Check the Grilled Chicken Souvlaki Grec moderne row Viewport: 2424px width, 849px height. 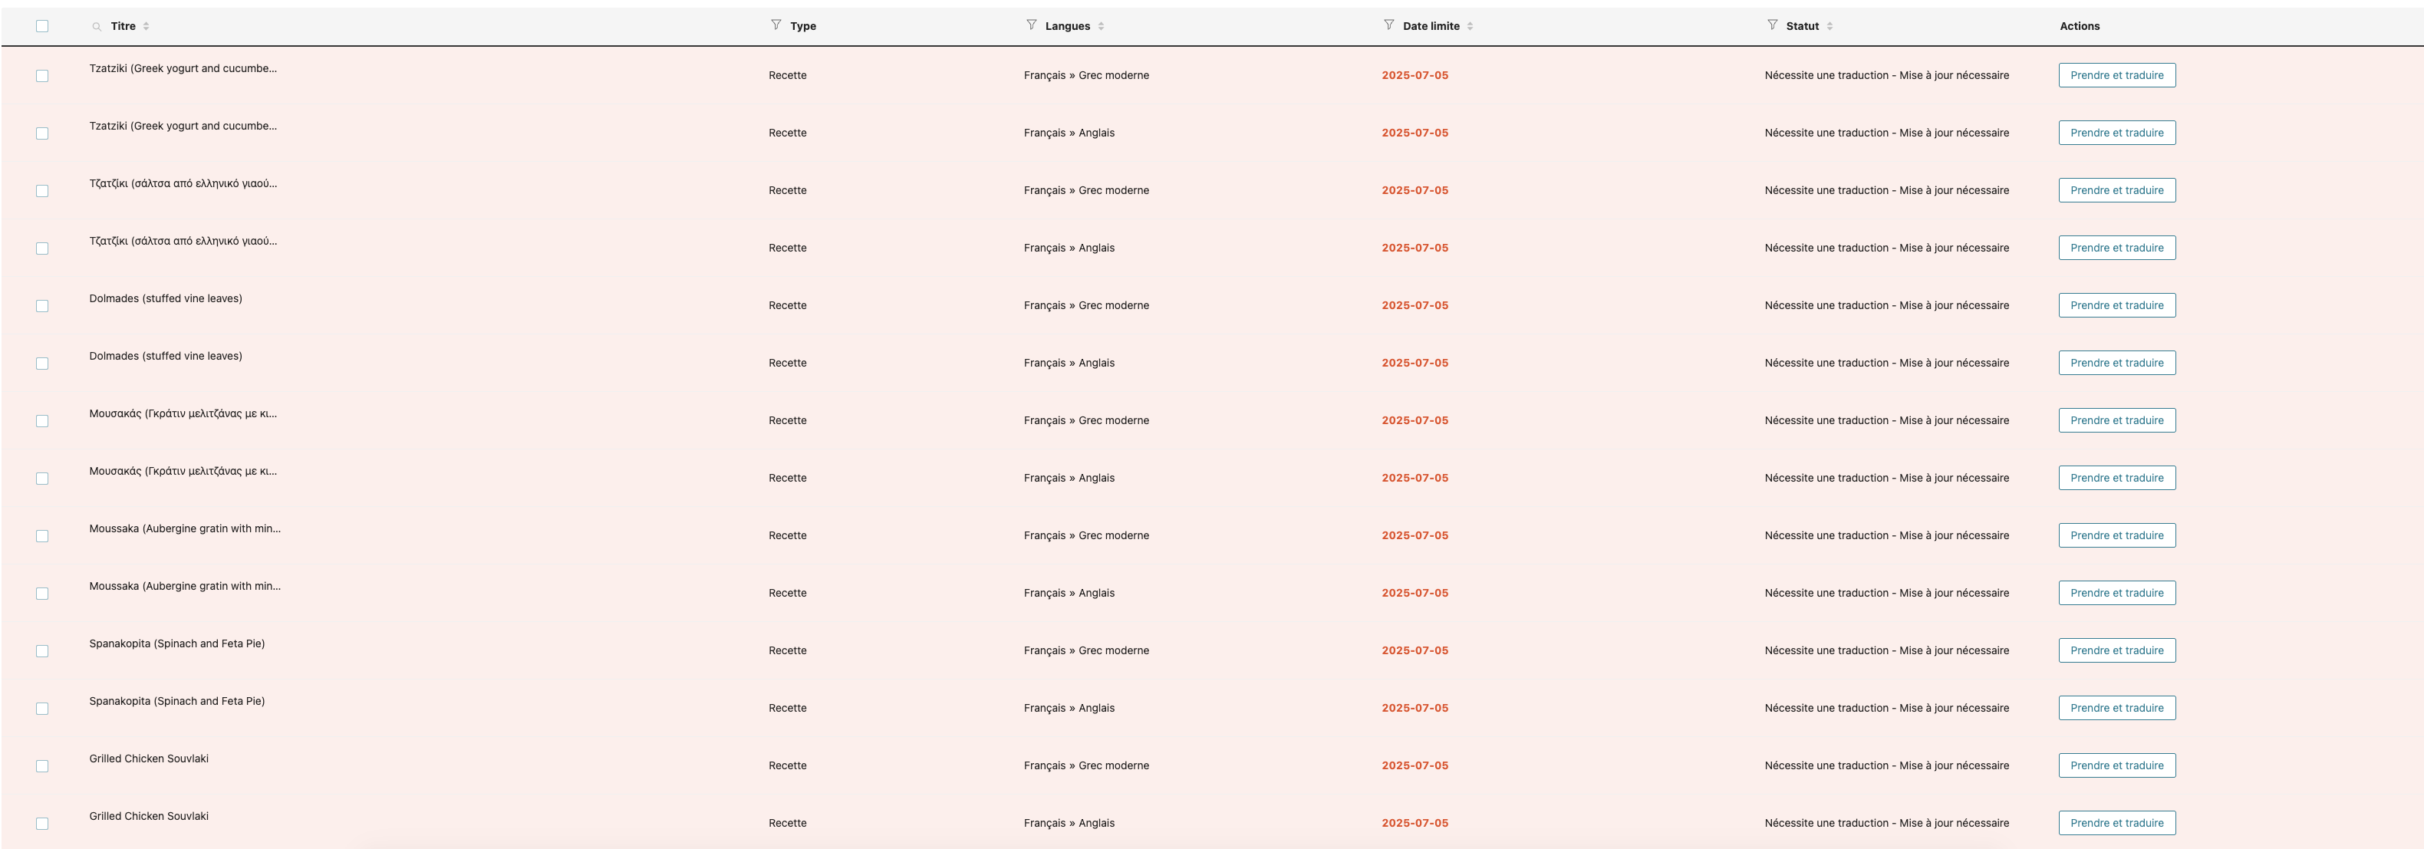(x=42, y=766)
